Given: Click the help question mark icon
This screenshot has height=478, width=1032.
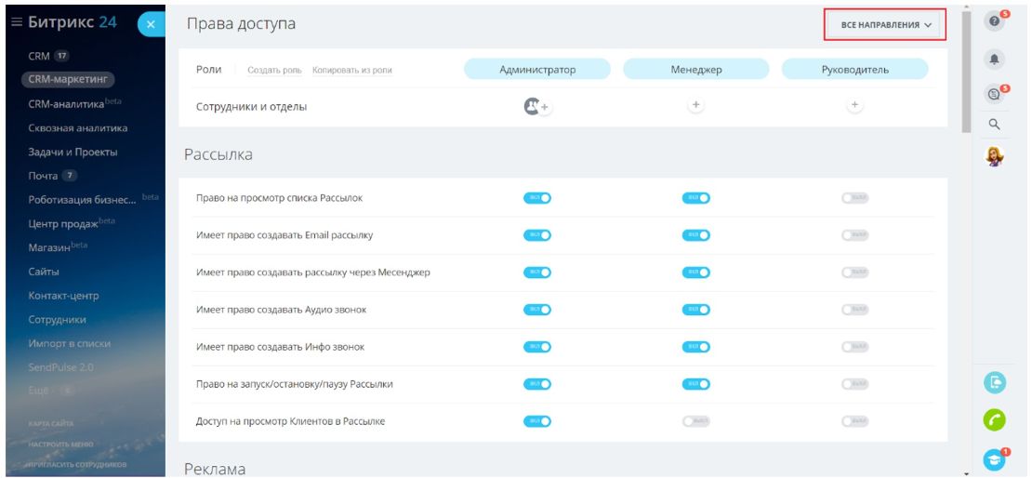Looking at the screenshot, I should tap(995, 21).
